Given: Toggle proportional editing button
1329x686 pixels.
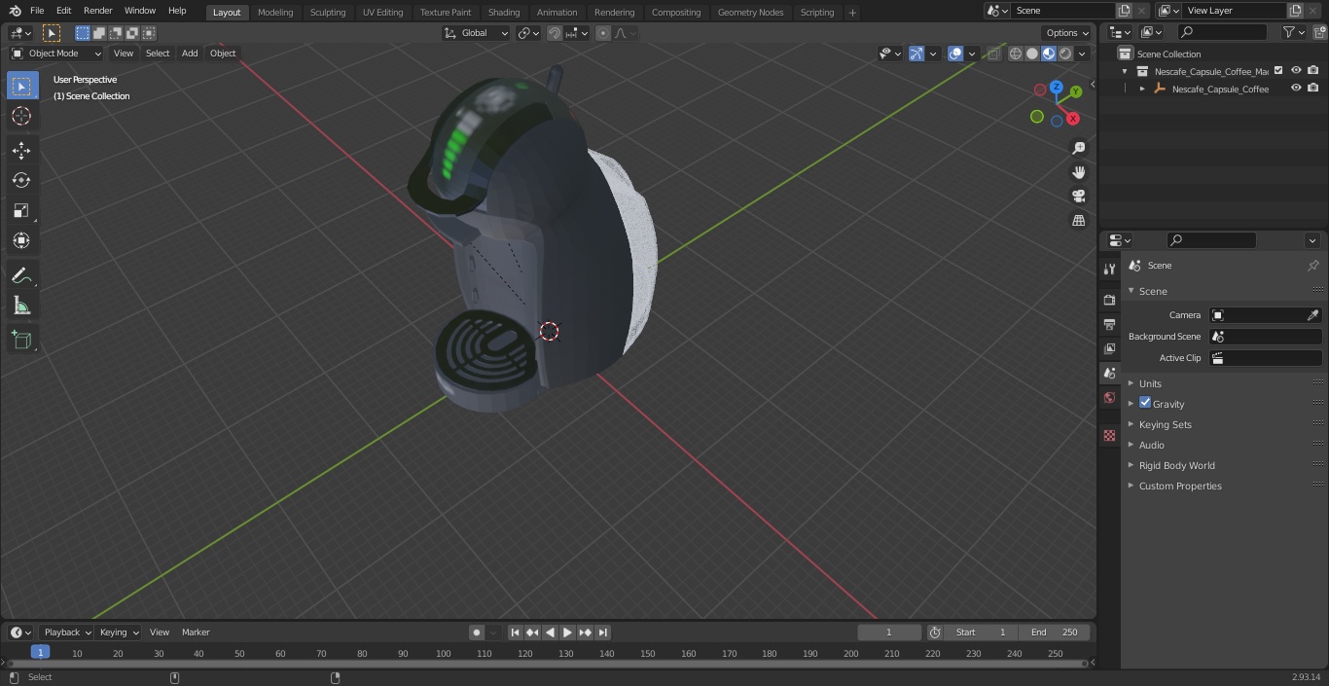Looking at the screenshot, I should 603,33.
